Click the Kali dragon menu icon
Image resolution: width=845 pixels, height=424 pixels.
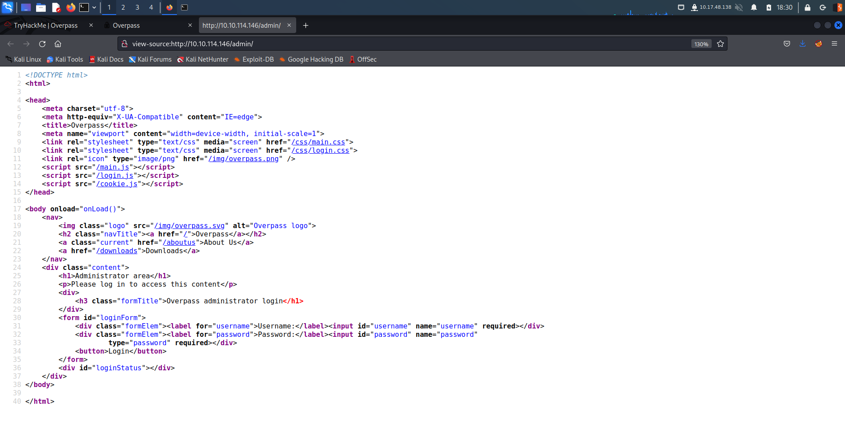tap(7, 7)
